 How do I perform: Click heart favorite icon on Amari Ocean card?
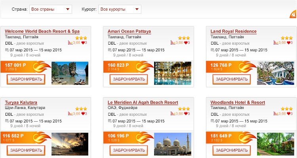(x=186, y=43)
